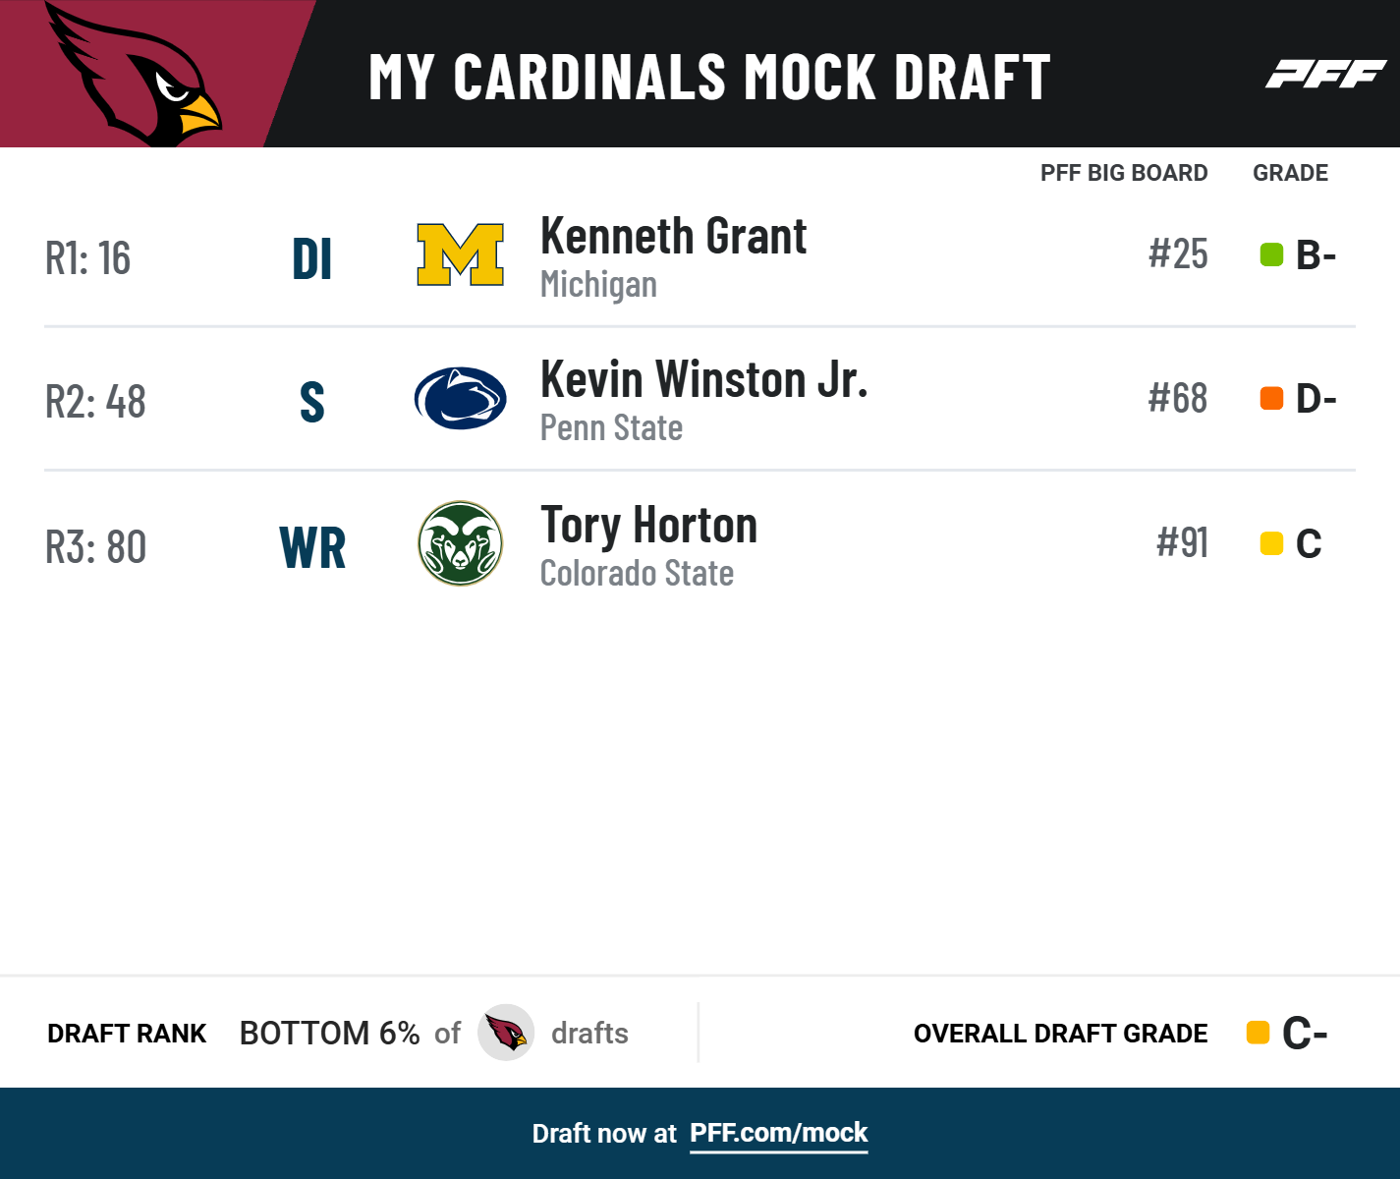Click the overall draft grade yellow swatch
Screen dimensions: 1400x1179
(x=1258, y=1033)
